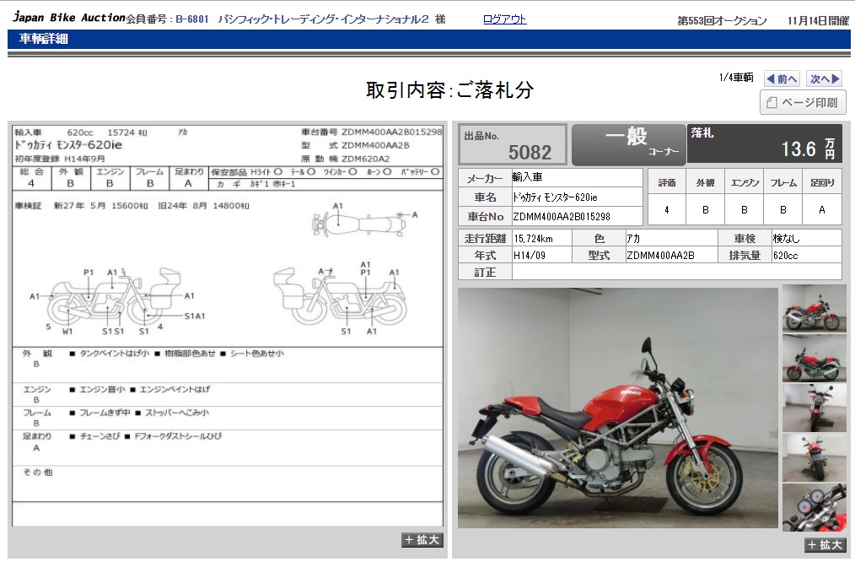Select the fourth thumbnail, bike rear view
Screen dimensions: 855x573
(x=814, y=458)
